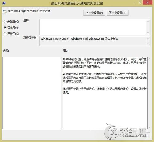Click the empty 选项 options panel
This screenshot has height=142, width=154.
(31, 93)
